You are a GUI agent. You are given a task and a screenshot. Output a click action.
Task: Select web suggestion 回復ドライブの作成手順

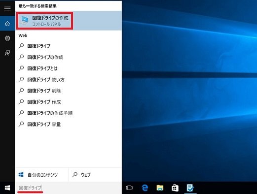coord(69,113)
